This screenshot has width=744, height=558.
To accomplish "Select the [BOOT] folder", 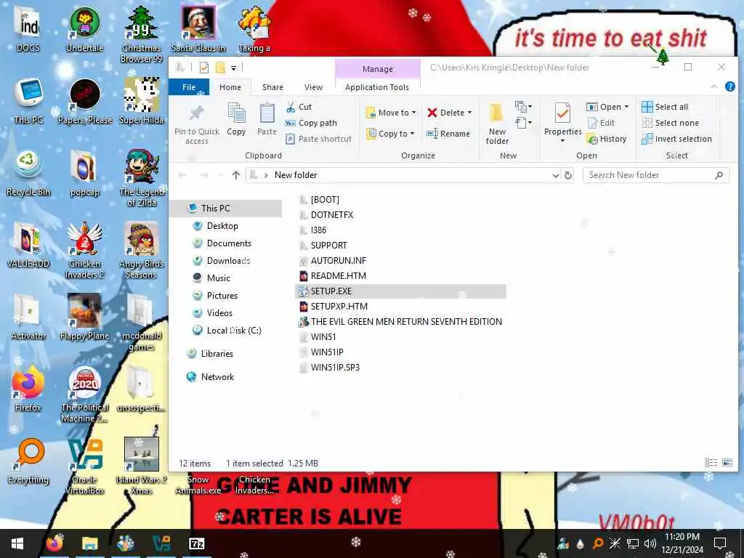I will click(325, 200).
